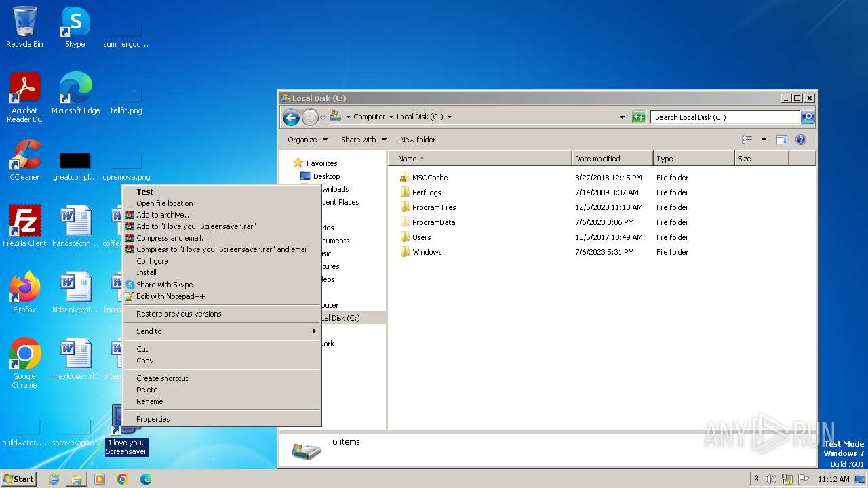Expand the Local Disk (C:) breadcrumb arrow

pos(449,117)
